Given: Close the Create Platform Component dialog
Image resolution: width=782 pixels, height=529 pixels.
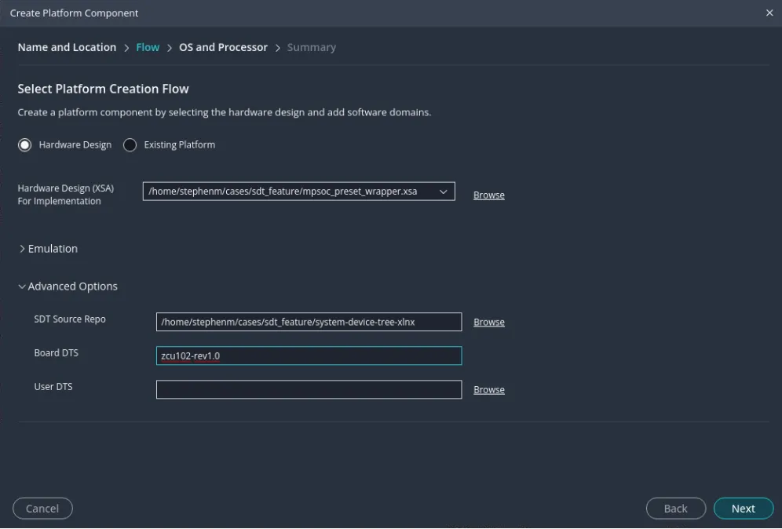Looking at the screenshot, I should tap(769, 13).
